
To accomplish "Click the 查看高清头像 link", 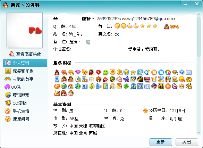I will [25, 54].
